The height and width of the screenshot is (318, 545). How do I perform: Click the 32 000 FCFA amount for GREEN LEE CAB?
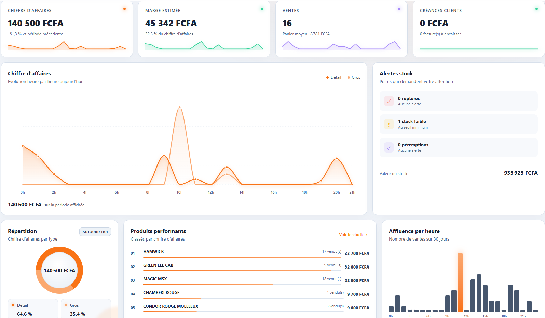click(357, 267)
